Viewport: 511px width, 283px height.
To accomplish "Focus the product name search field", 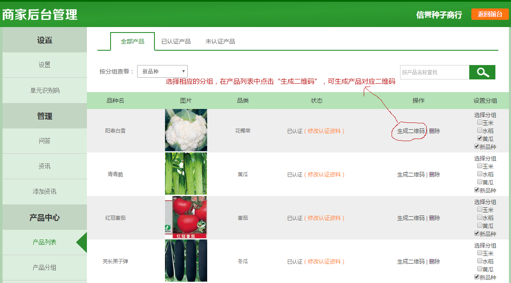I will pyautogui.click(x=435, y=72).
